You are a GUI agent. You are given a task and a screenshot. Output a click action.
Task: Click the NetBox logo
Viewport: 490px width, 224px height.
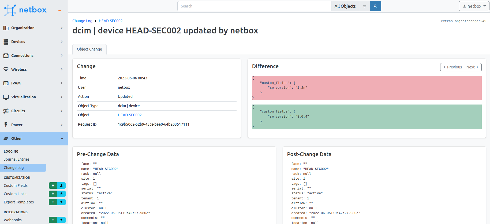(x=25, y=10)
